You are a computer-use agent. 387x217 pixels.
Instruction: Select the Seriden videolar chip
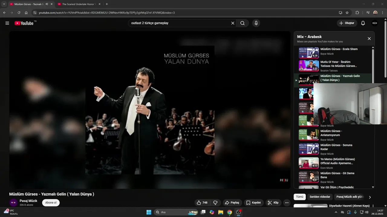point(320,197)
